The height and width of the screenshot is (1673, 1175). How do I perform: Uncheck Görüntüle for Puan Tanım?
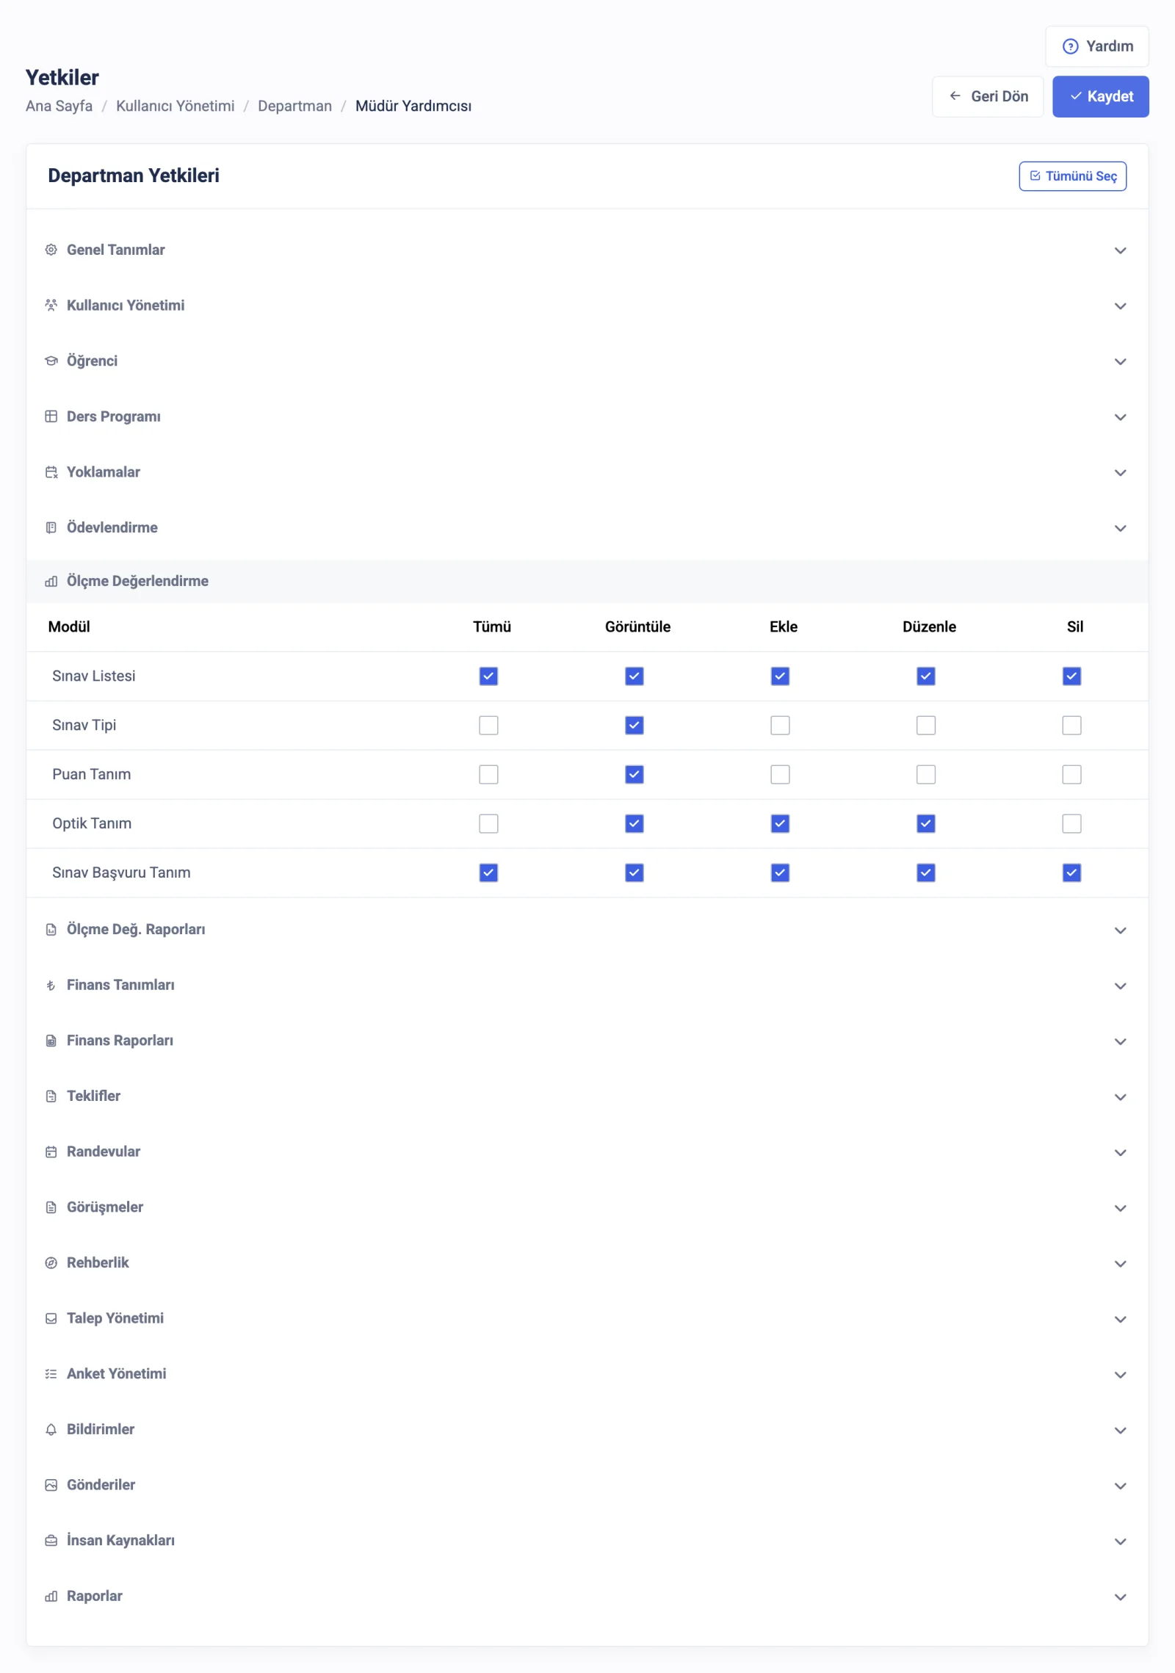[x=634, y=775]
